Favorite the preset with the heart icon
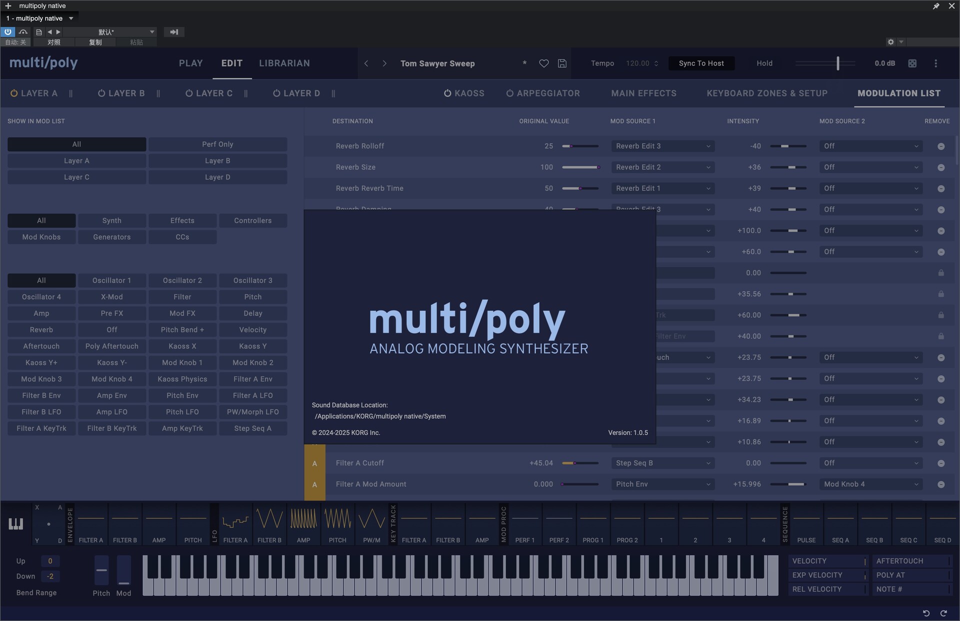Image resolution: width=960 pixels, height=621 pixels. click(544, 63)
